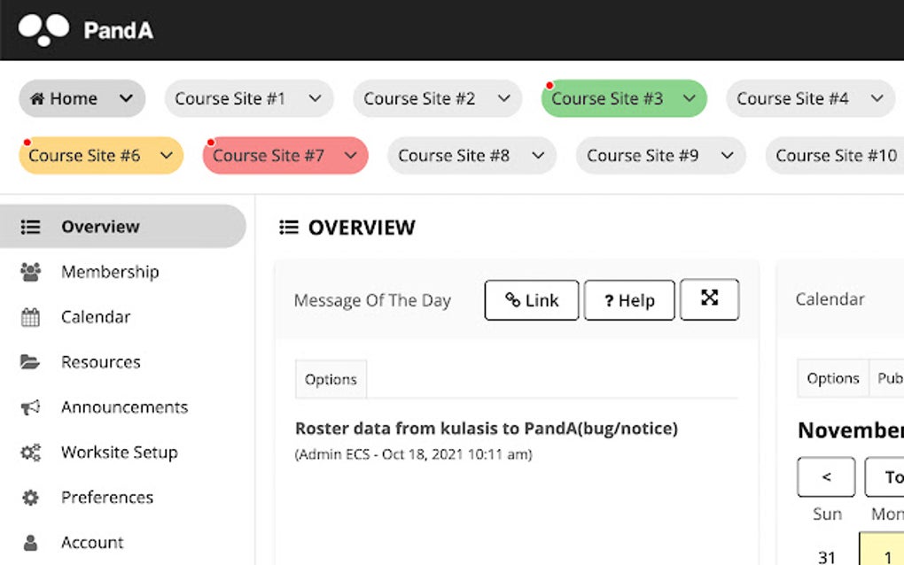Open the Course Site #6 dropdown arrow
Viewport: 904px width, 565px height.
click(165, 156)
